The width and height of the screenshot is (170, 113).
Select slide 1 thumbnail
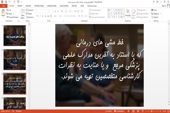[x=15, y=35]
